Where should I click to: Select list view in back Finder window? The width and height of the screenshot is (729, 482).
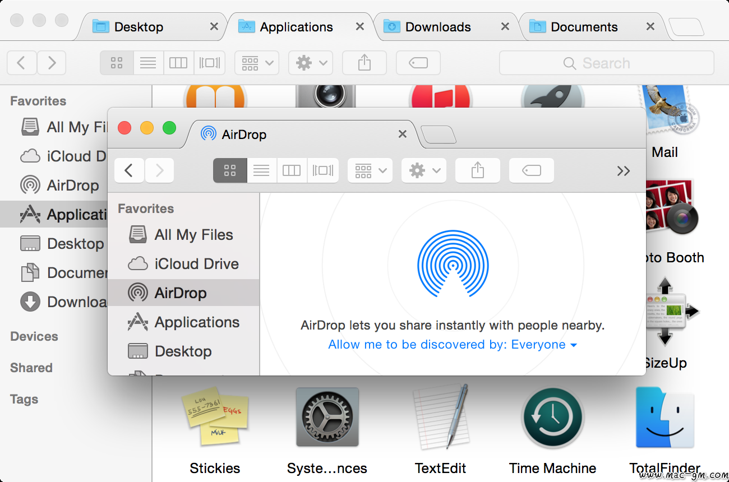pos(148,63)
